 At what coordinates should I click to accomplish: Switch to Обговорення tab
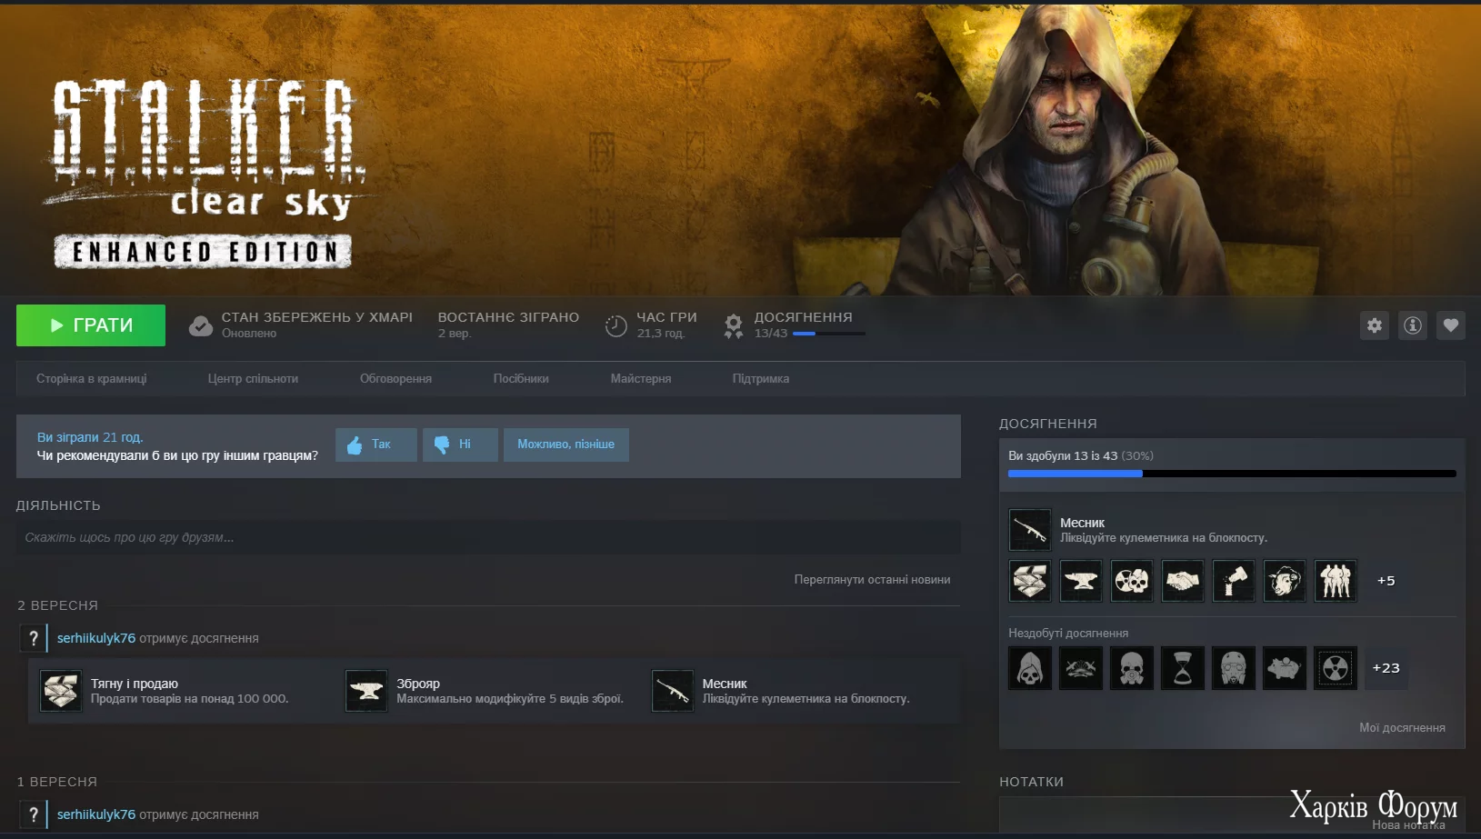[395, 379]
